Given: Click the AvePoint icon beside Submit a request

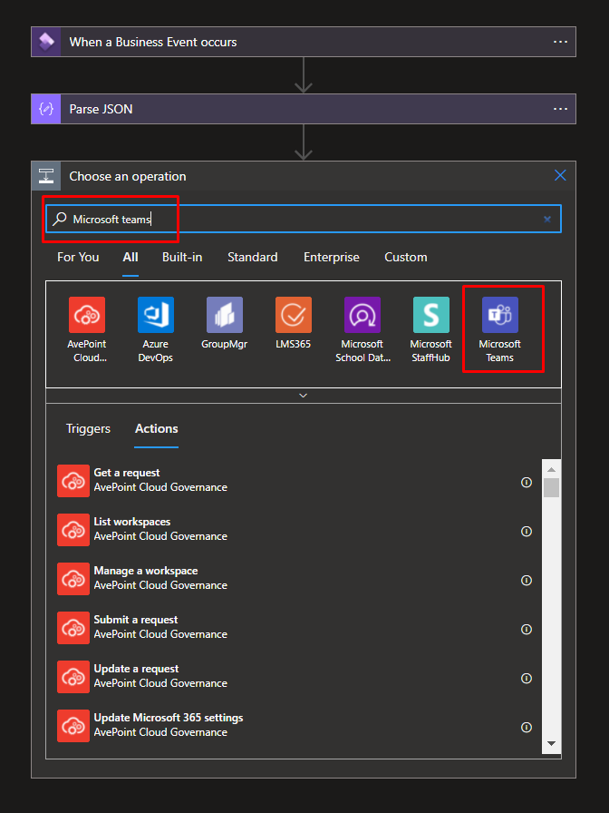Looking at the screenshot, I should click(x=73, y=627).
